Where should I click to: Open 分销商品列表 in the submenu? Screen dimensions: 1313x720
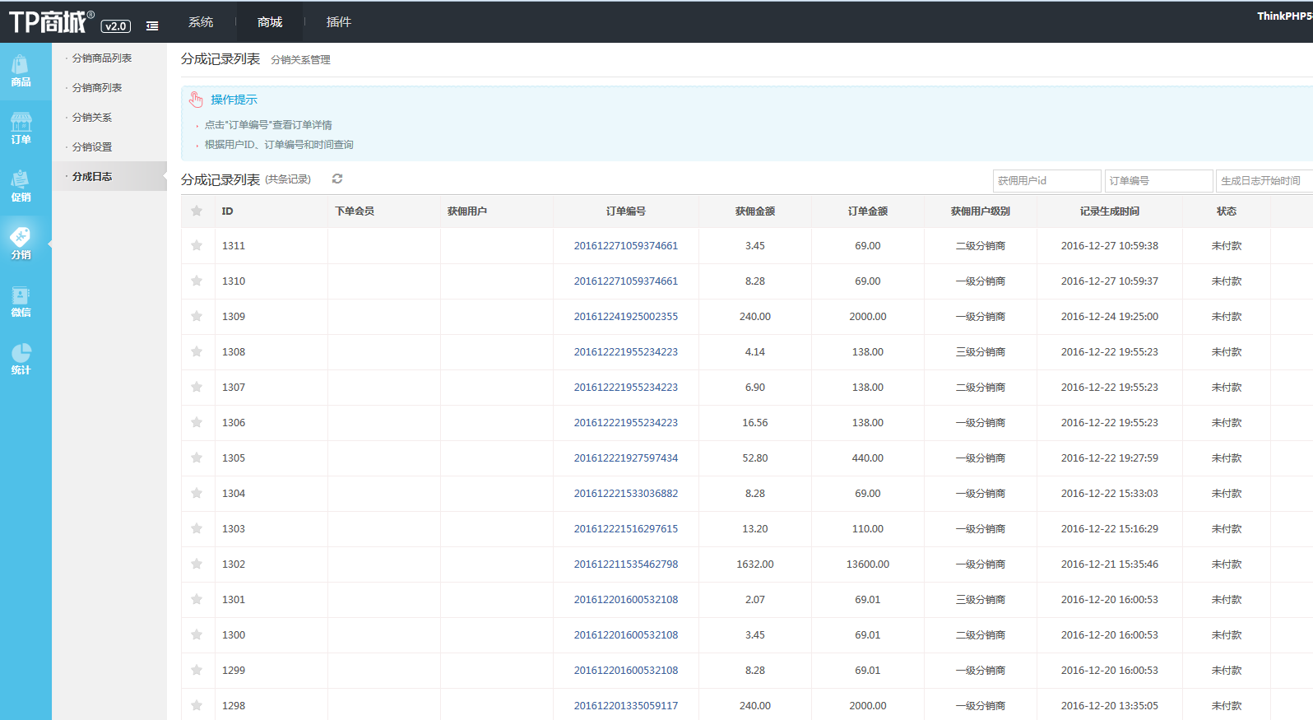pos(102,58)
